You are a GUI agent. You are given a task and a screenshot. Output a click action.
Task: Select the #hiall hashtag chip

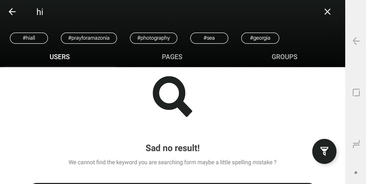pos(29,38)
